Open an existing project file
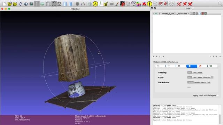Screen dimensions: 223x125 coord(10,4)
